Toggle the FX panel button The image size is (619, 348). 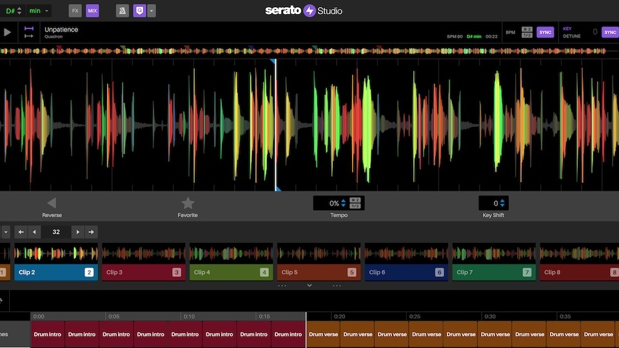(x=75, y=11)
